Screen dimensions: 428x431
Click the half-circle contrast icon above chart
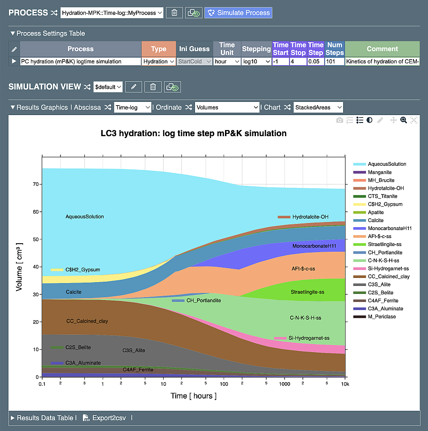(370, 120)
